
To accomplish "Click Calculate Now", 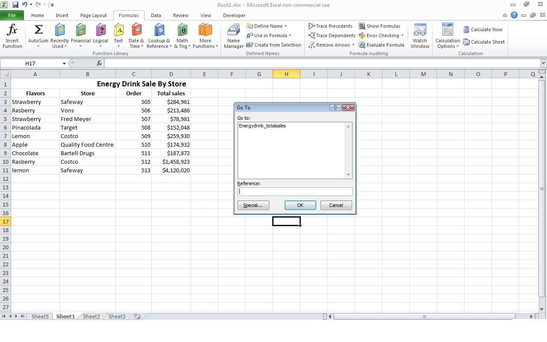I will click(x=483, y=29).
